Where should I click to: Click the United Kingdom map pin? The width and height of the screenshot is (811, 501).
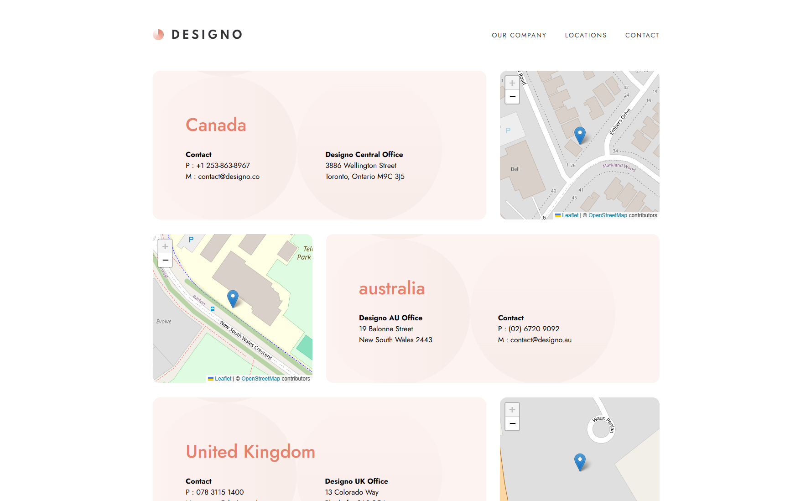580,462
